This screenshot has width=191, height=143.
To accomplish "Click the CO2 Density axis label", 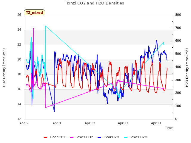I will coord(4,68).
